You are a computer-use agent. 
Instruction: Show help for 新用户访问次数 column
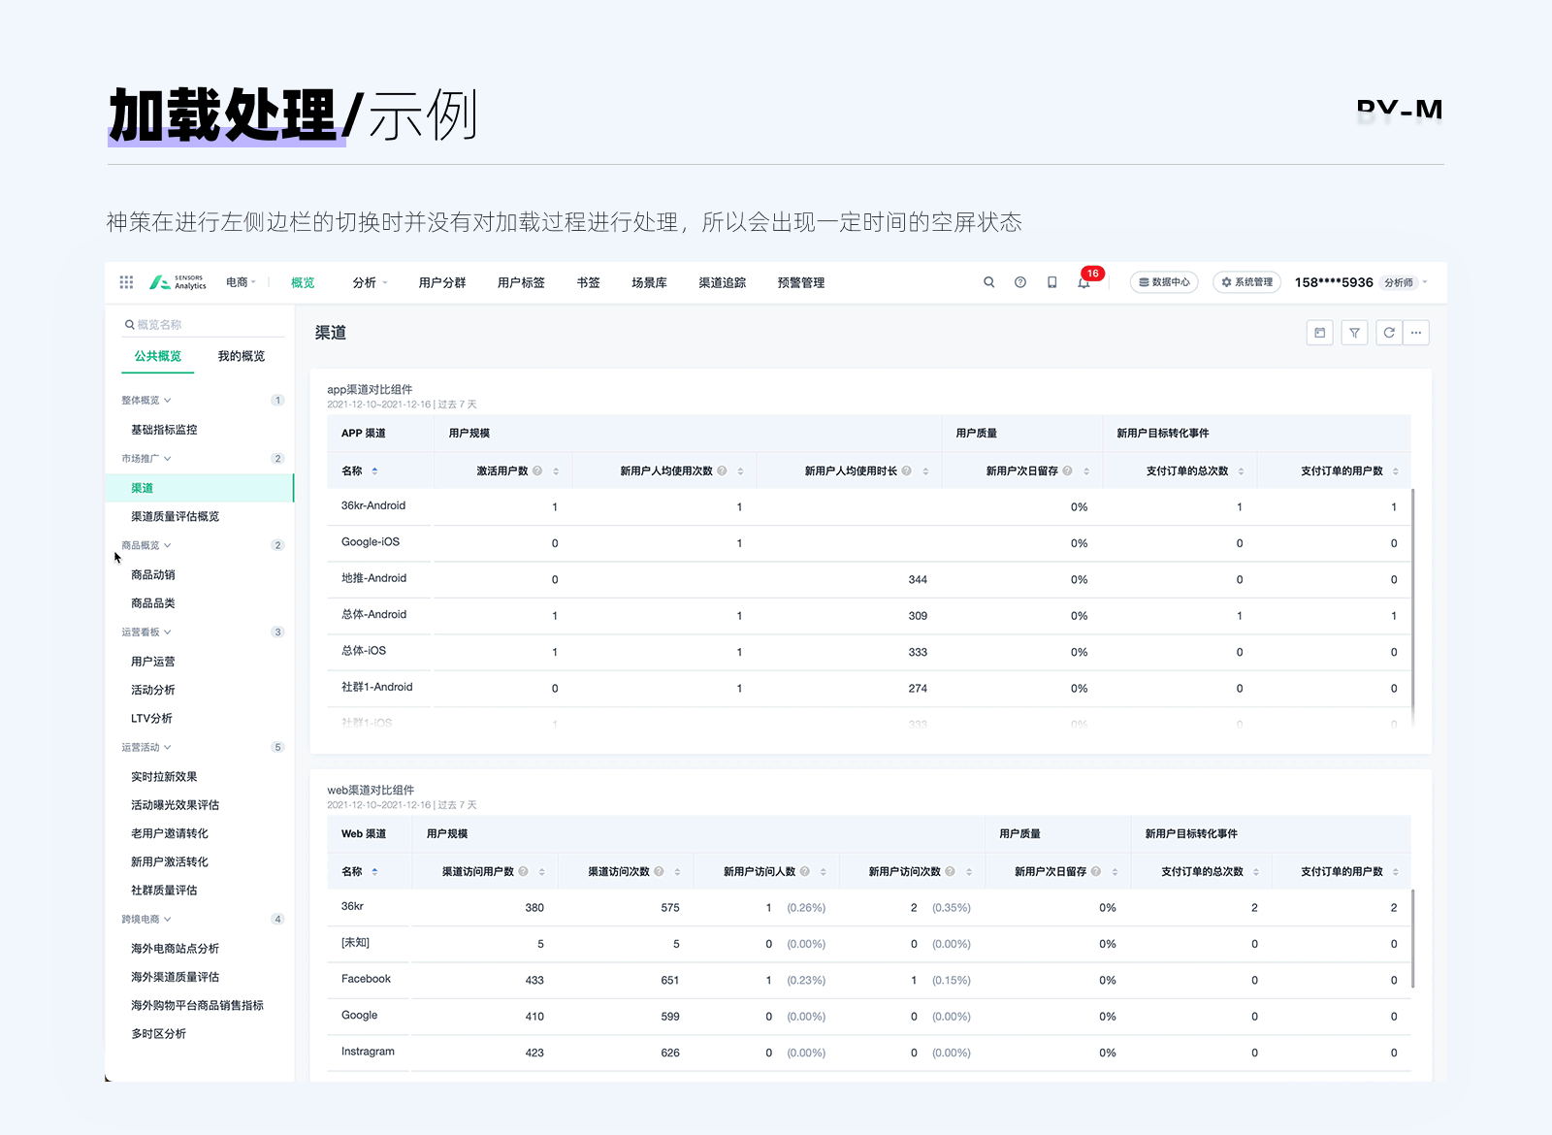[951, 871]
